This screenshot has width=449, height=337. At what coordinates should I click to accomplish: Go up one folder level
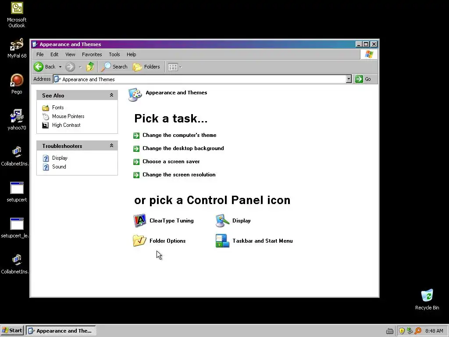tap(90, 67)
